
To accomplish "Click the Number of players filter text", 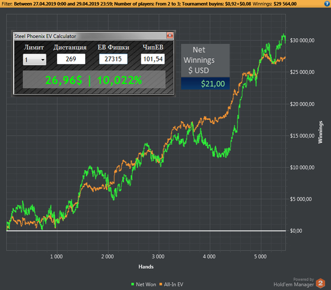I will click(148, 4).
